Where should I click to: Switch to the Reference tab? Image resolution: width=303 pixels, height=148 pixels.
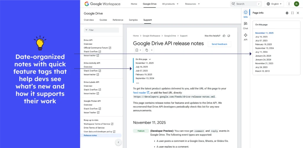point(118,20)
